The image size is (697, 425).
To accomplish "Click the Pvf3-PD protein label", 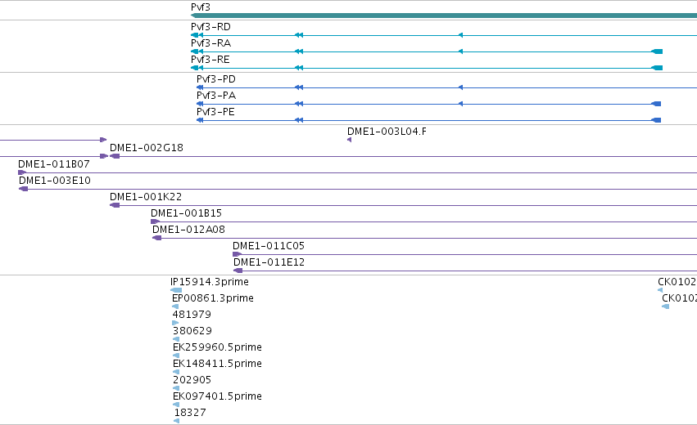I will 216,79.
